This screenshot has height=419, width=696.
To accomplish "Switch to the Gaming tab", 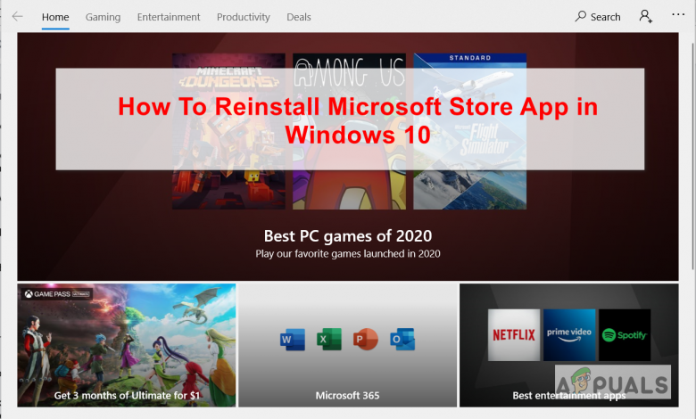I will click(103, 17).
